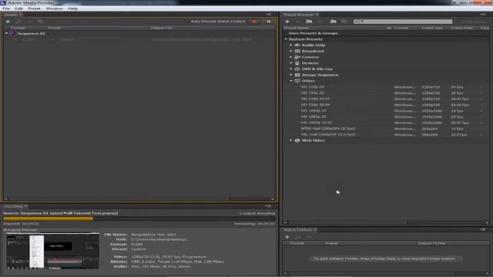Click the Premiere sequence icon beside Sequence 01
This screenshot has height=277, width=493.
point(13,33)
